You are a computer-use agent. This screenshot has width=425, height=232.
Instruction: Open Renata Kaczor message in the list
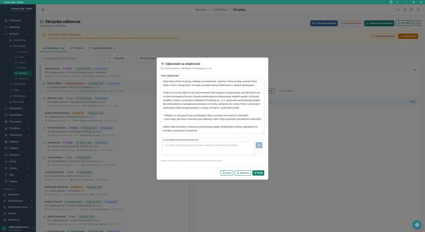(x=114, y=72)
